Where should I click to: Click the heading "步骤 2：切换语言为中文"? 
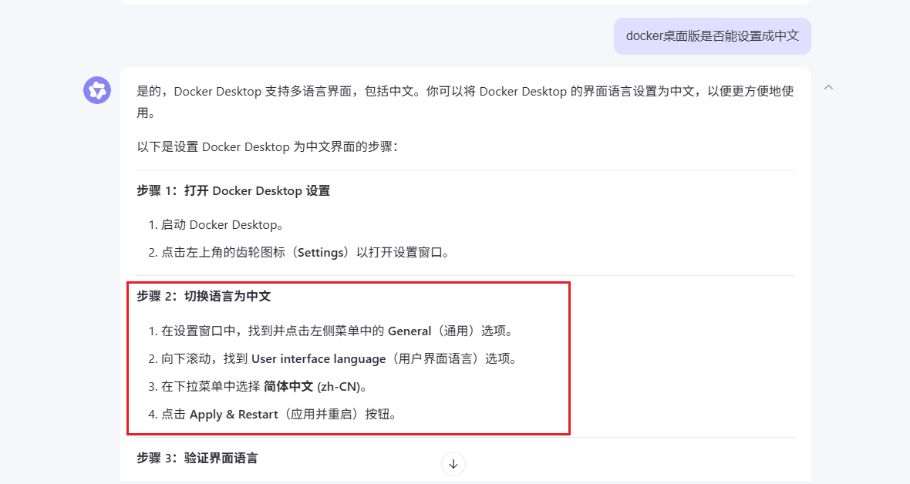(x=204, y=296)
